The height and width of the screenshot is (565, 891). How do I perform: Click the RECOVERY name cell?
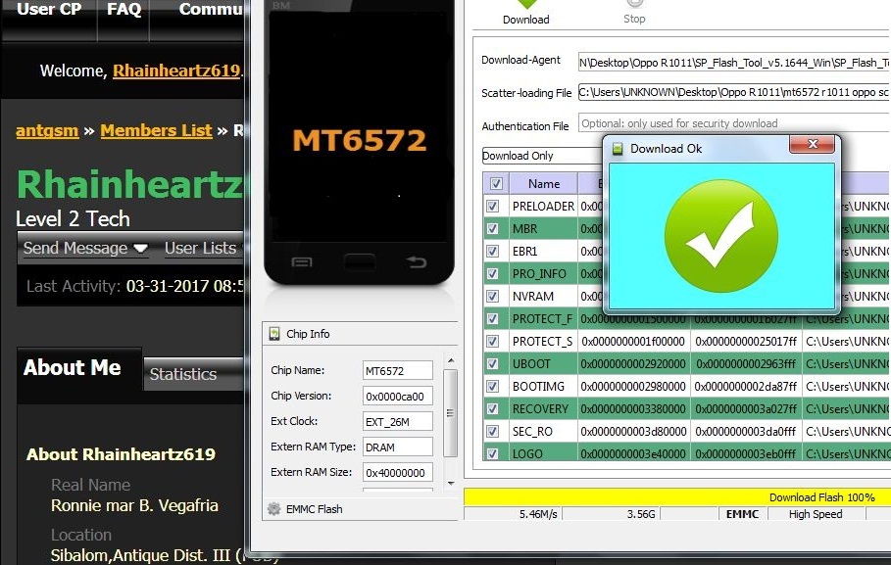pos(543,409)
